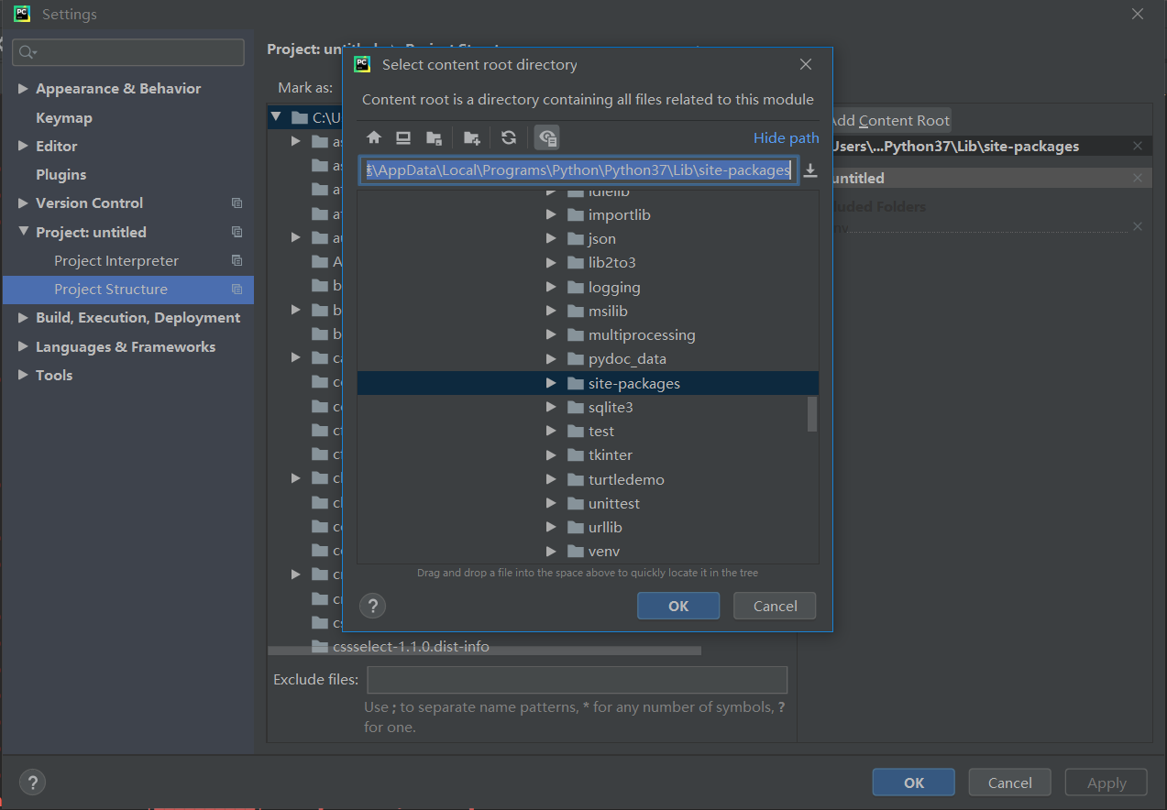Screen dimensions: 1167x810
Task: Select the pydoc_data folder row
Action: coord(588,359)
